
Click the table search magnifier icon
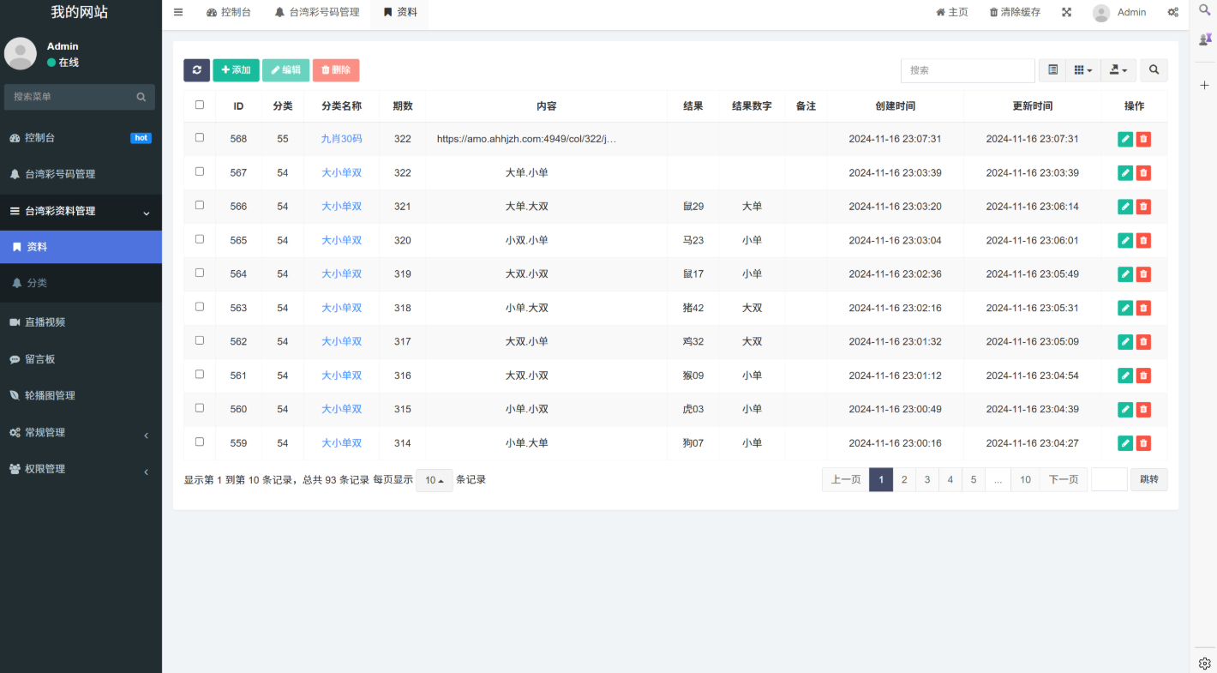pos(1154,70)
